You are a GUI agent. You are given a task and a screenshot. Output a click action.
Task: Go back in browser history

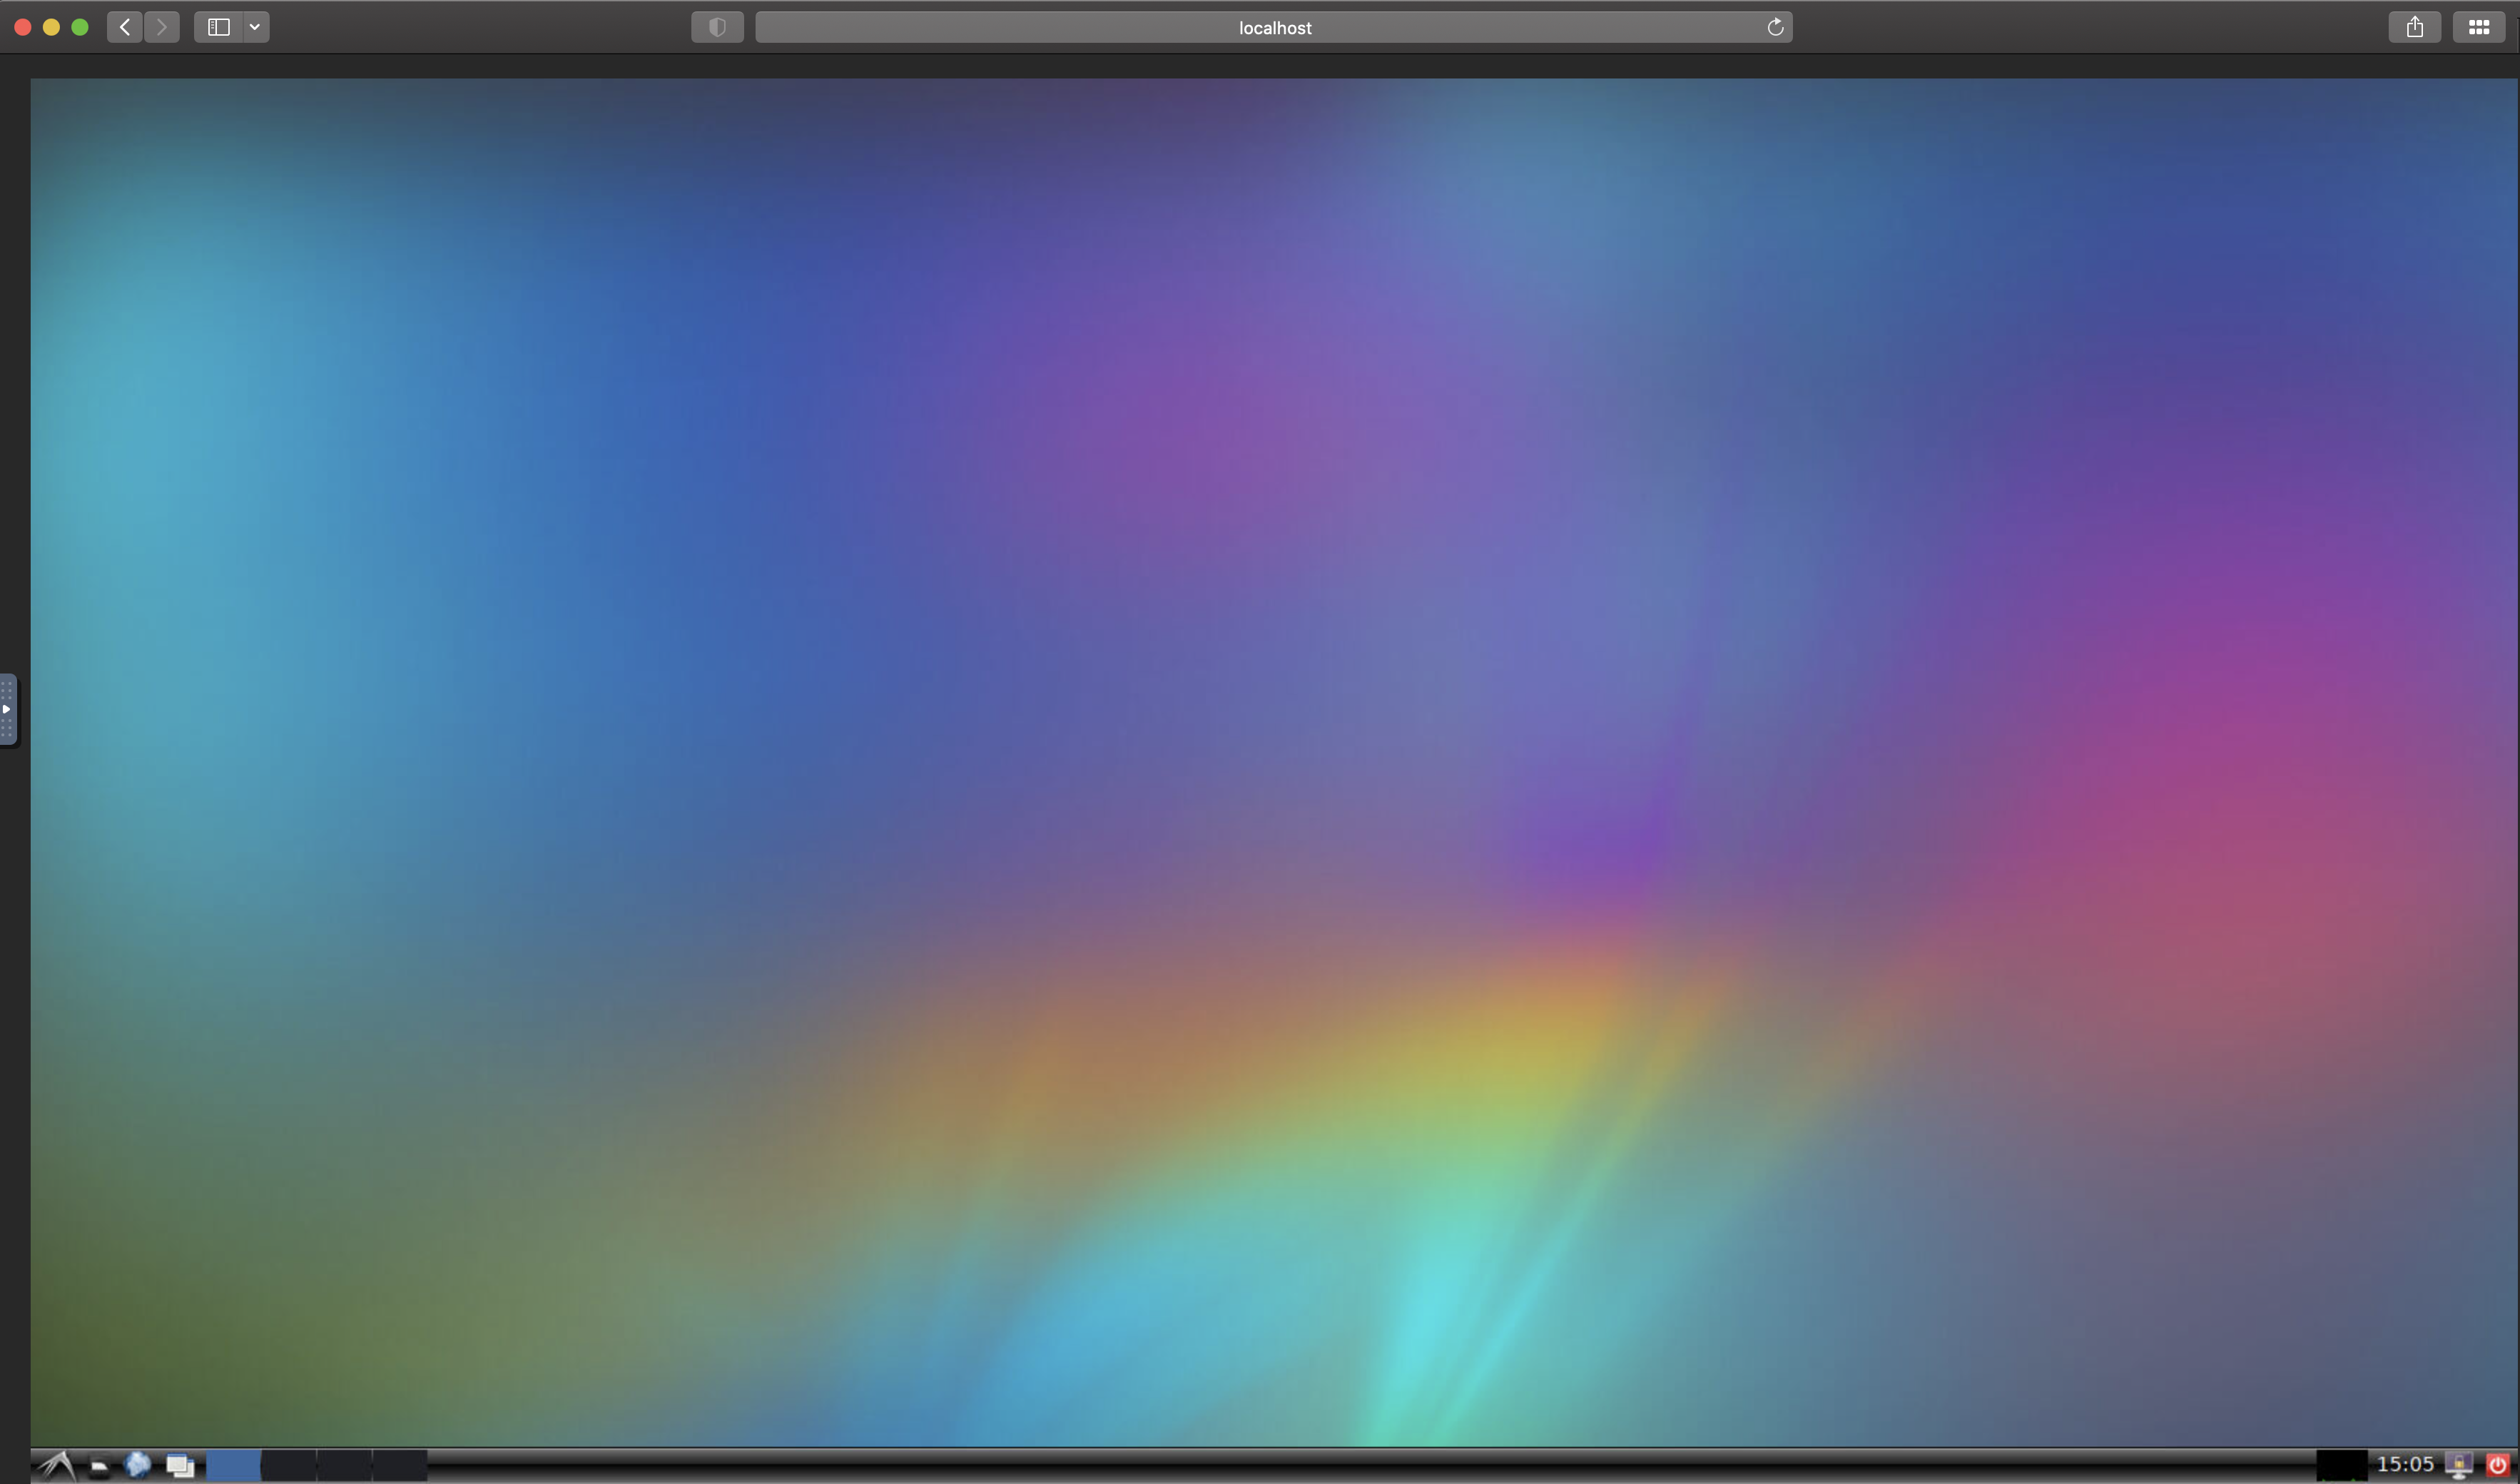tap(125, 27)
